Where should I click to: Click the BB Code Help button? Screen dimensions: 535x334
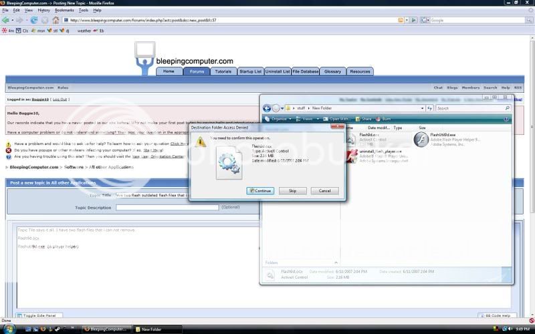497,315
